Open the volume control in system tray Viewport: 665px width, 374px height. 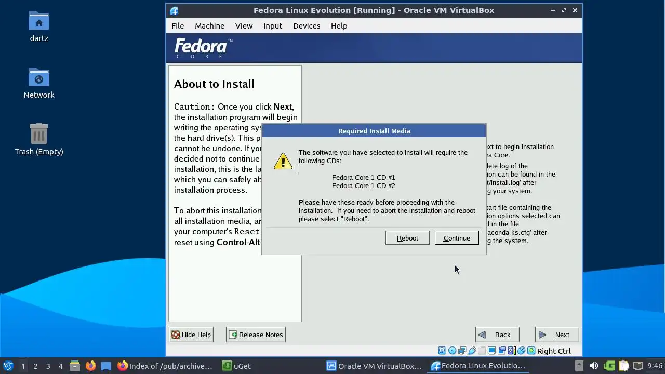click(594, 366)
